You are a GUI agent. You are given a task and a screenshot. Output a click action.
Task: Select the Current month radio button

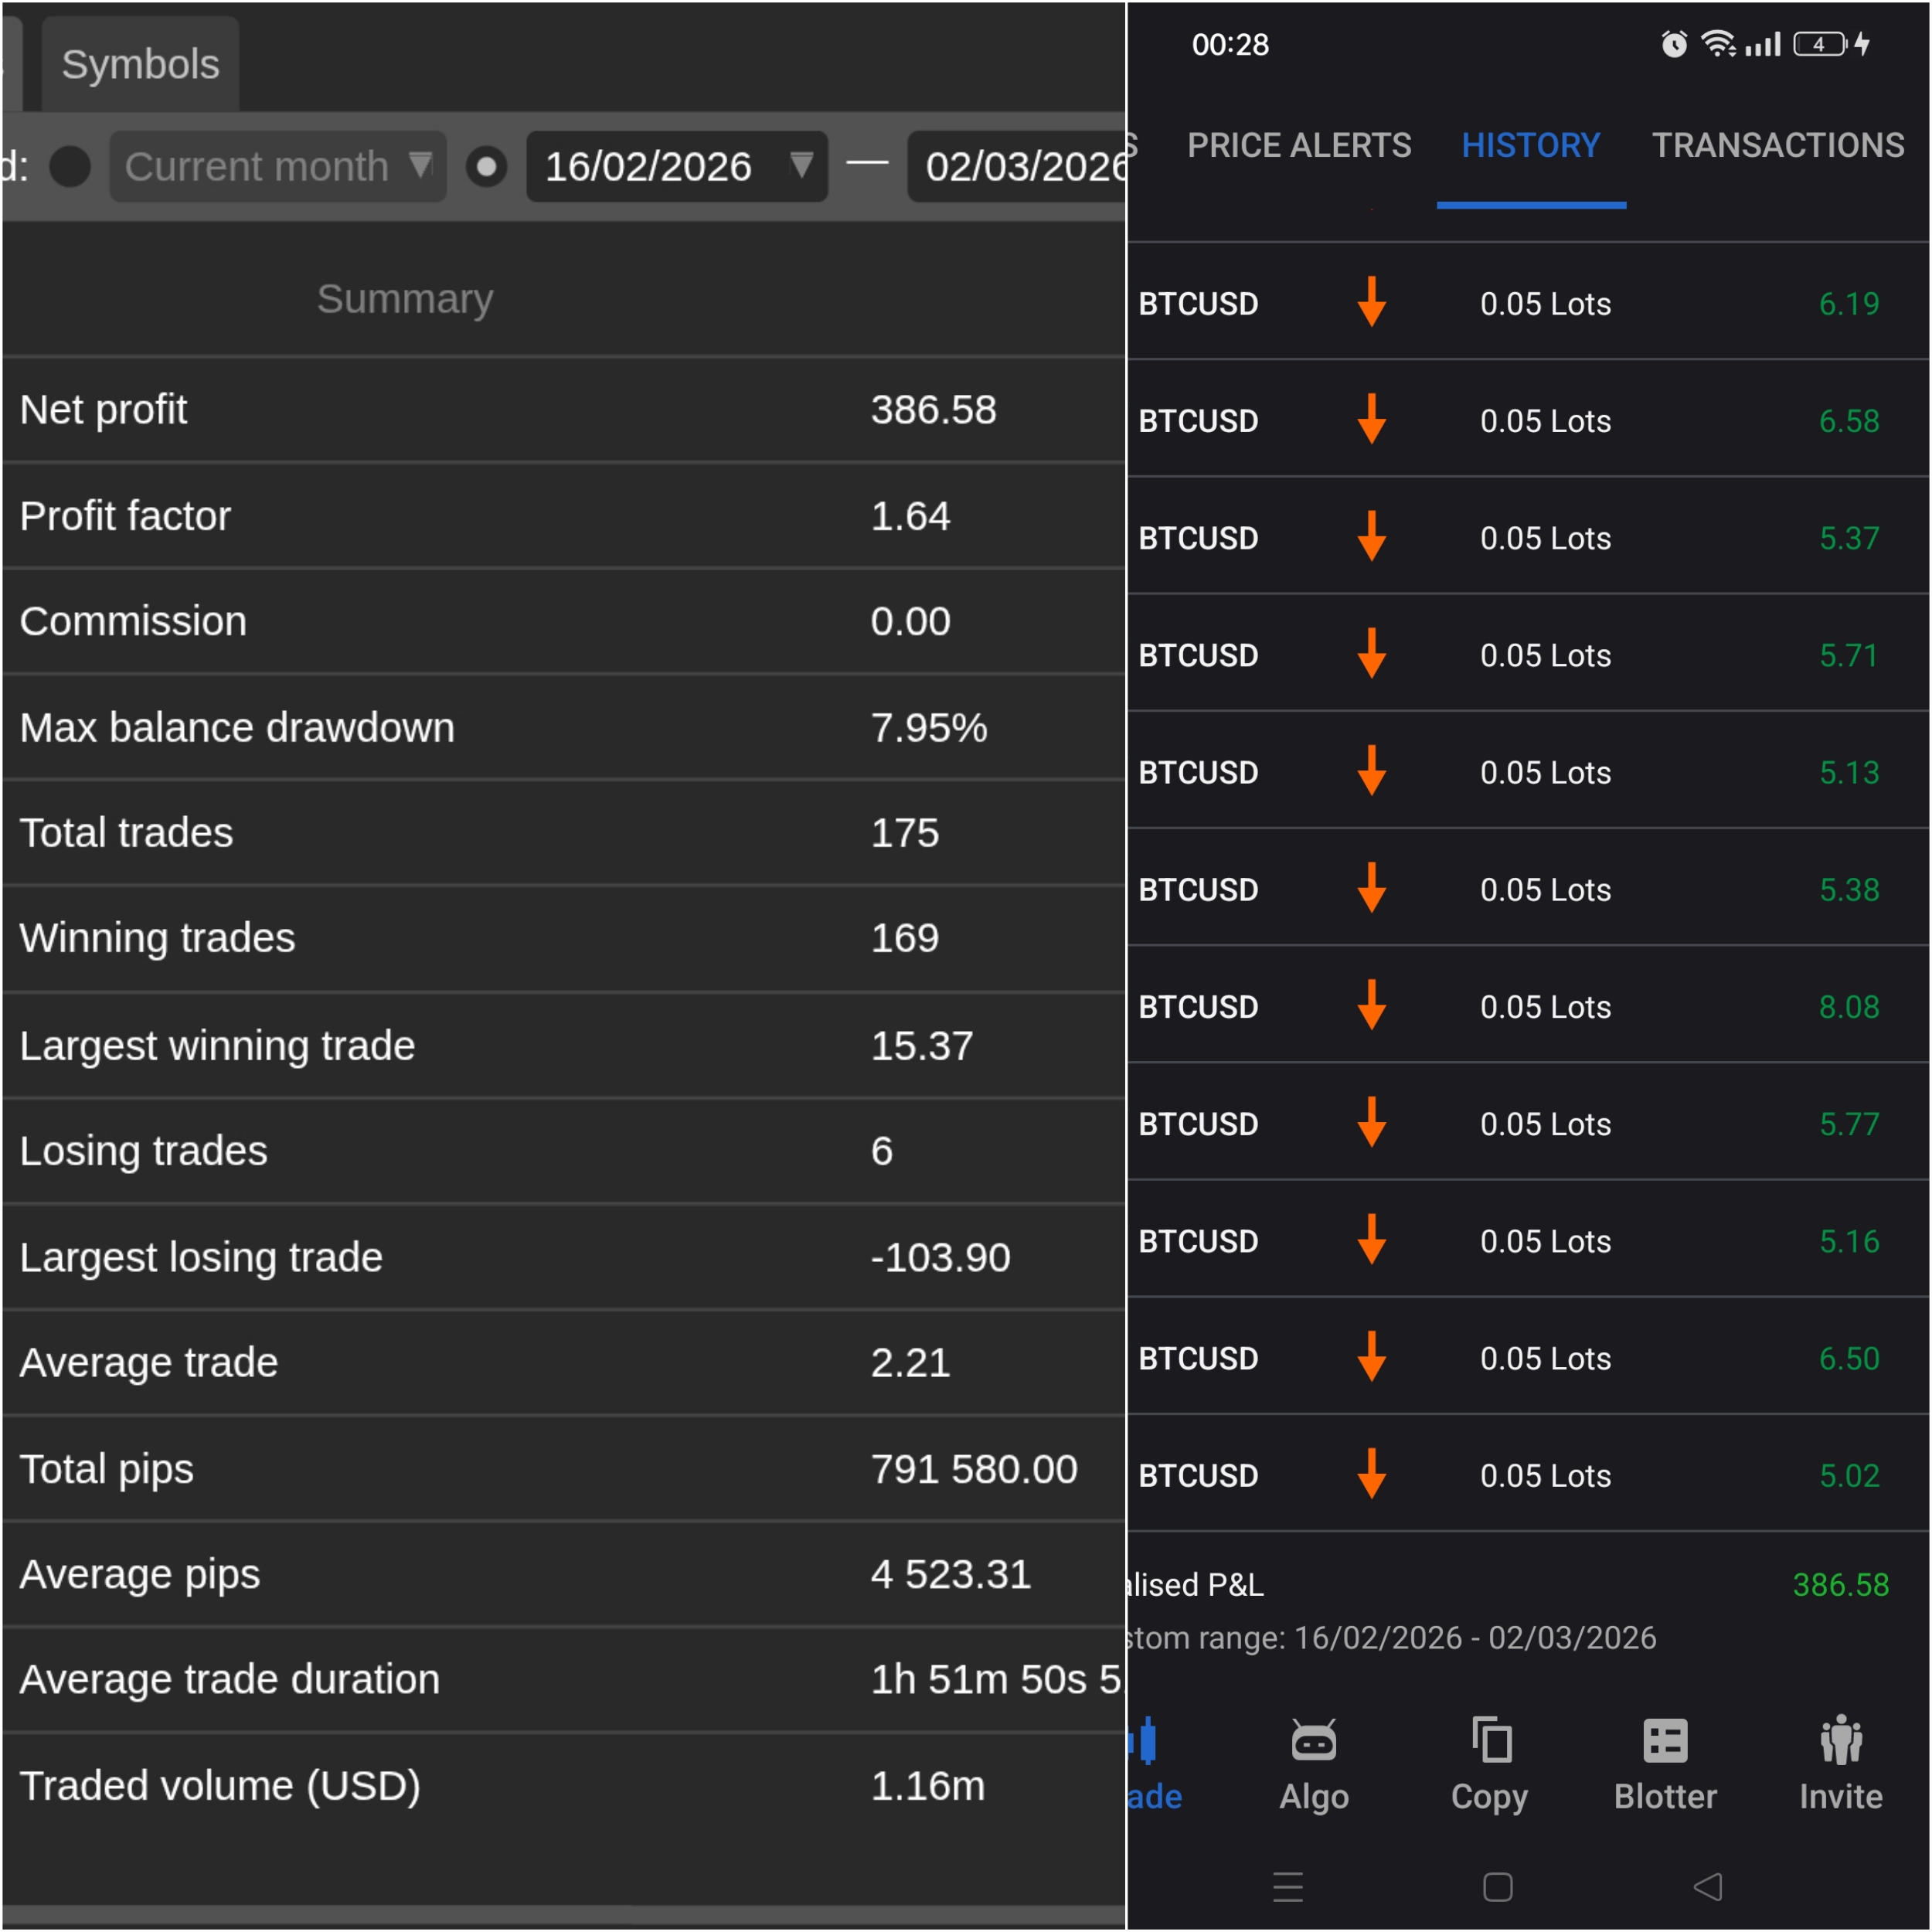(70, 166)
